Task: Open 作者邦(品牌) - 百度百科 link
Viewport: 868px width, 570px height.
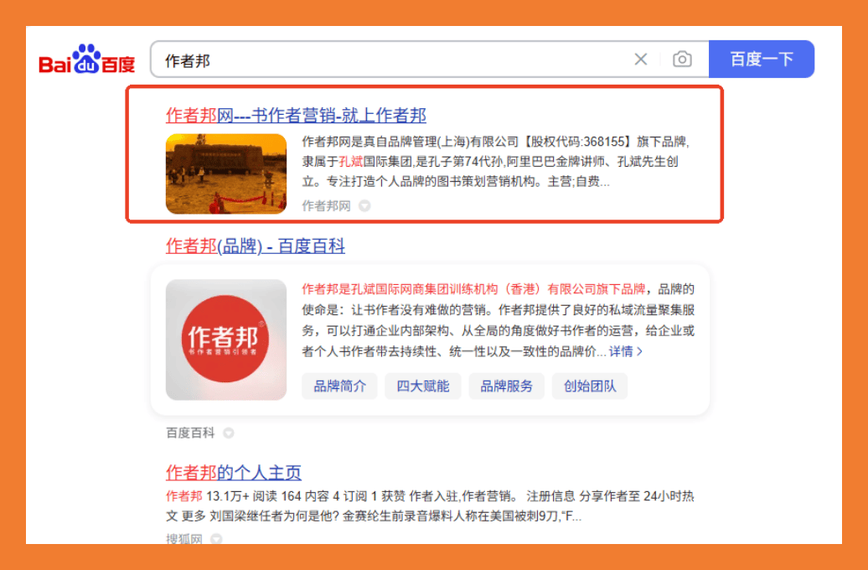Action: (256, 246)
